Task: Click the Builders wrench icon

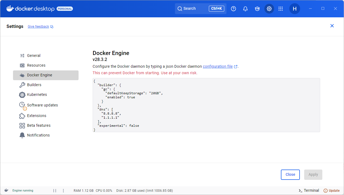Action: 22,85
